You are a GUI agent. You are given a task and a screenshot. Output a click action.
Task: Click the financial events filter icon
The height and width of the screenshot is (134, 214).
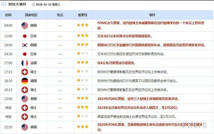pos(3,4)
